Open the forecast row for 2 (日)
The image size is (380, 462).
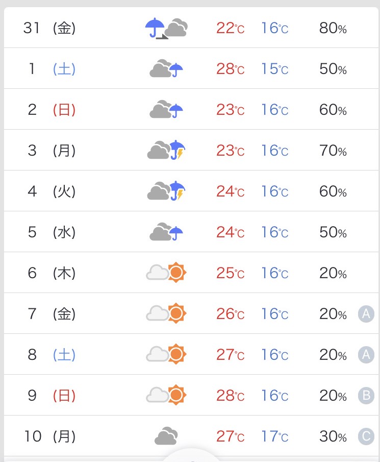click(x=191, y=109)
